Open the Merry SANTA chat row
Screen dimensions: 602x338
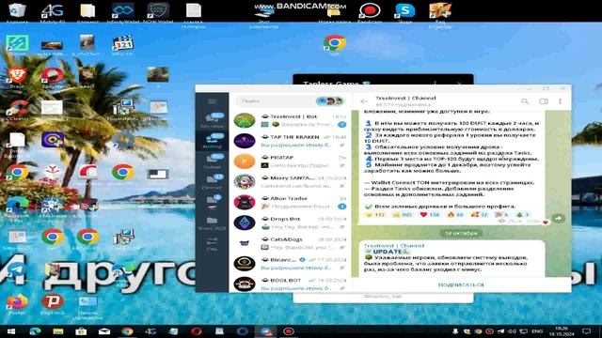(x=291, y=181)
